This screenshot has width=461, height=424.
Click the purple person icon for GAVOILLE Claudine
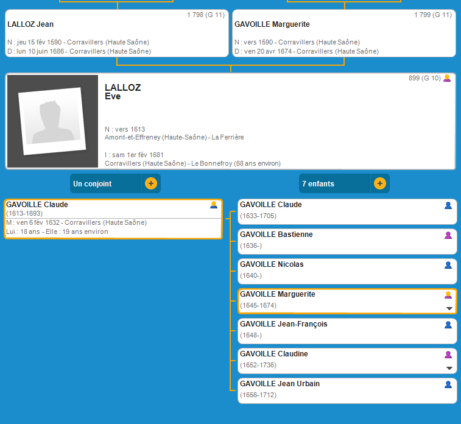pos(448,355)
